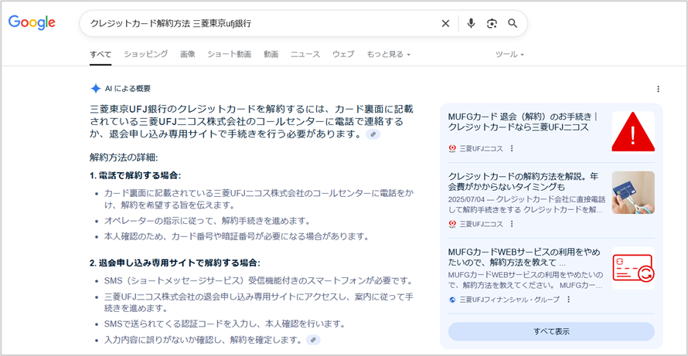Click the すべて表示 button
This screenshot has width=688, height=356.
click(551, 331)
